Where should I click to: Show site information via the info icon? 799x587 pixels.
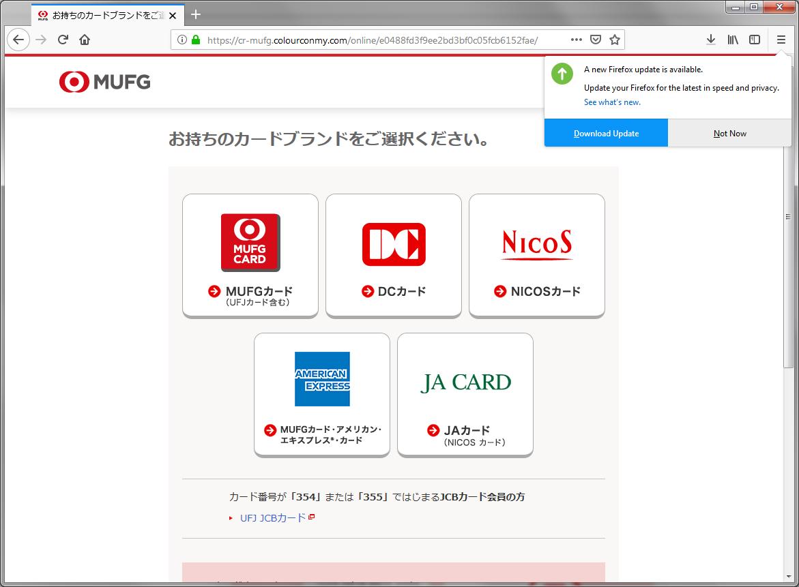click(182, 40)
